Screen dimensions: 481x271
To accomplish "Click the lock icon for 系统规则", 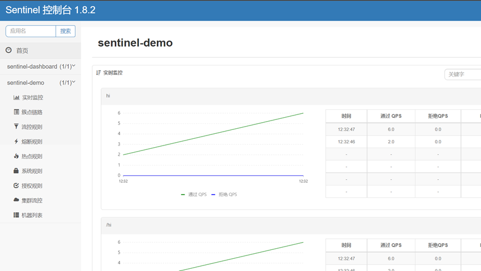I will [x=16, y=170].
